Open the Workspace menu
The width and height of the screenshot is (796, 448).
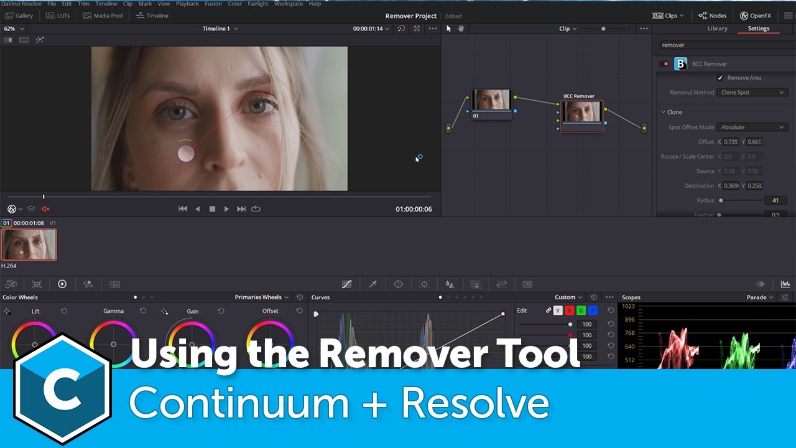(x=289, y=4)
